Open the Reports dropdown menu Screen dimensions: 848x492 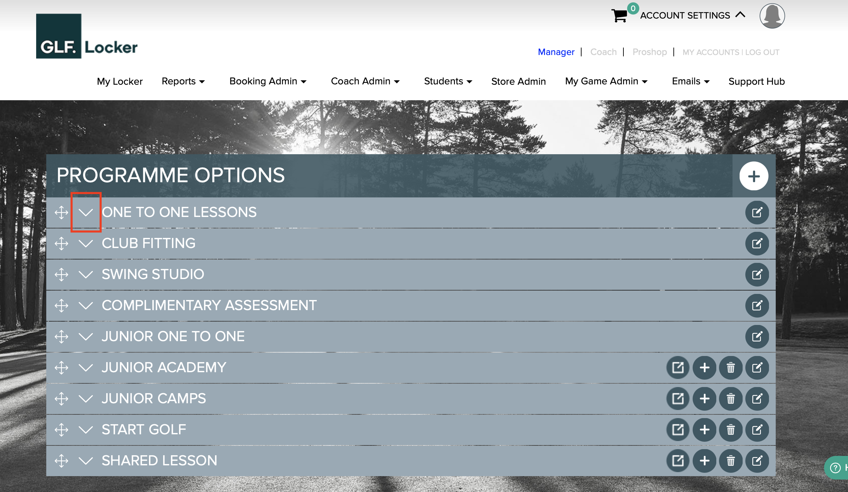183,81
